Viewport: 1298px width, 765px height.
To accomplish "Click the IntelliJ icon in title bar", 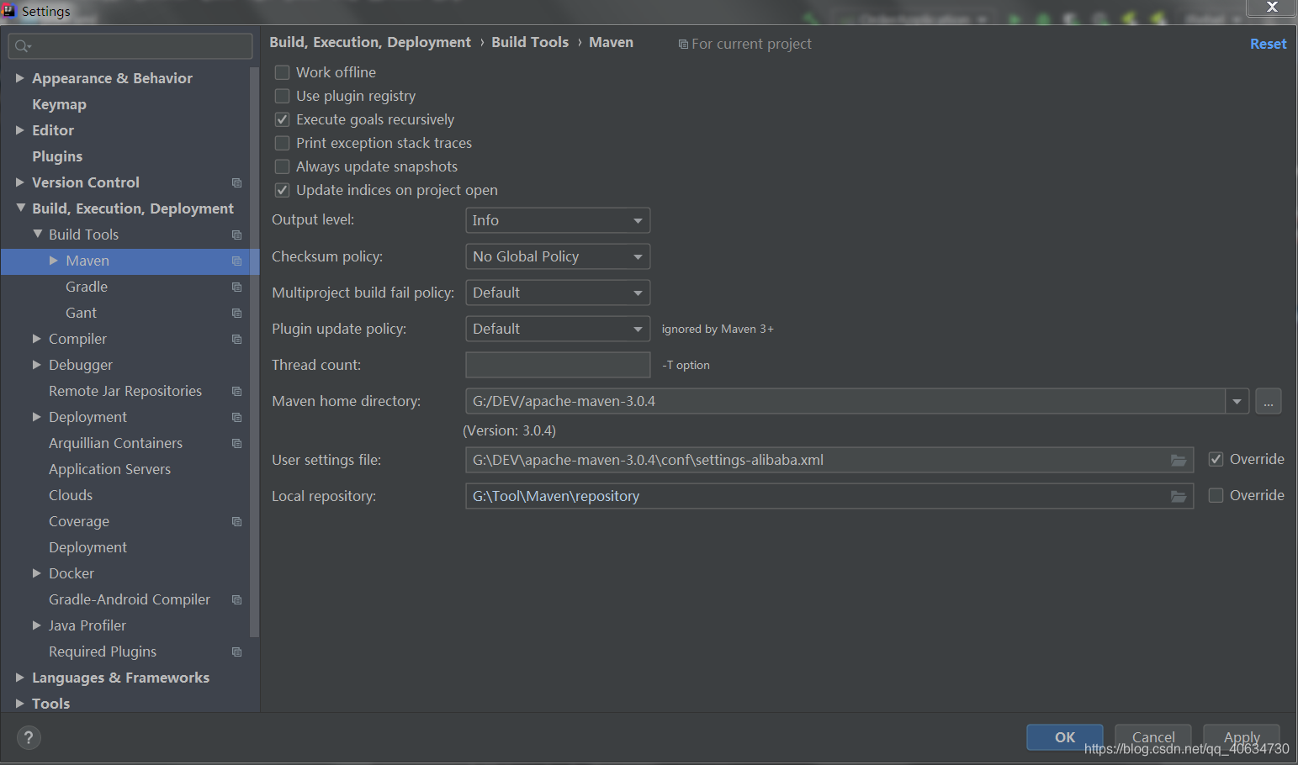I will point(9,11).
